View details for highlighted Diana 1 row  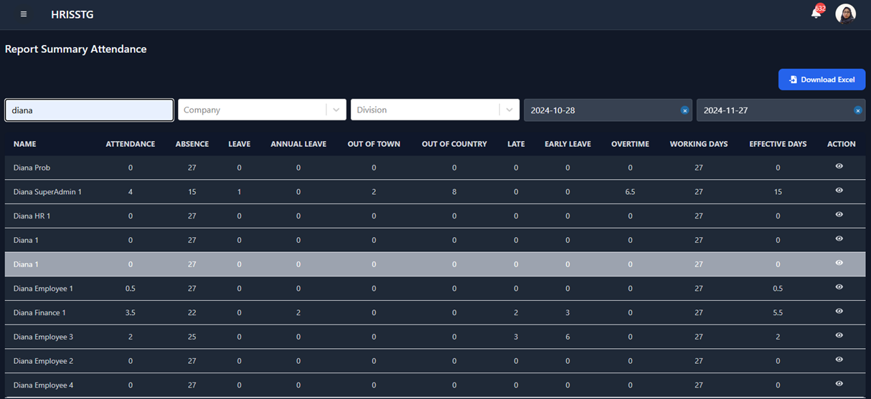pos(839,263)
